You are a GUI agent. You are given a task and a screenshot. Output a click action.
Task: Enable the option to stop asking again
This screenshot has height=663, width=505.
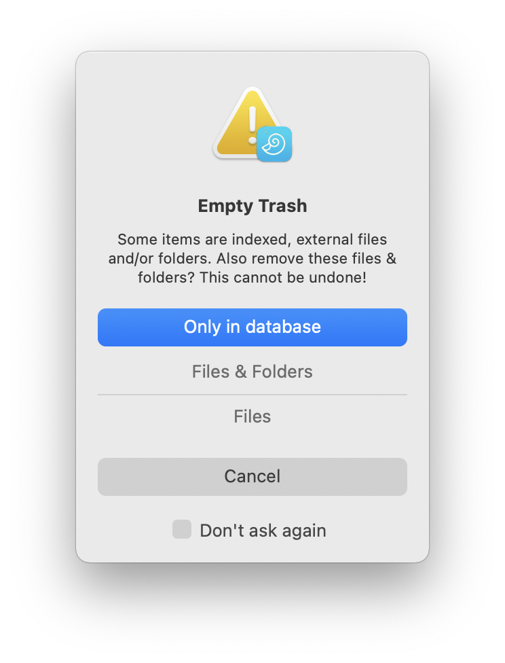pos(182,529)
